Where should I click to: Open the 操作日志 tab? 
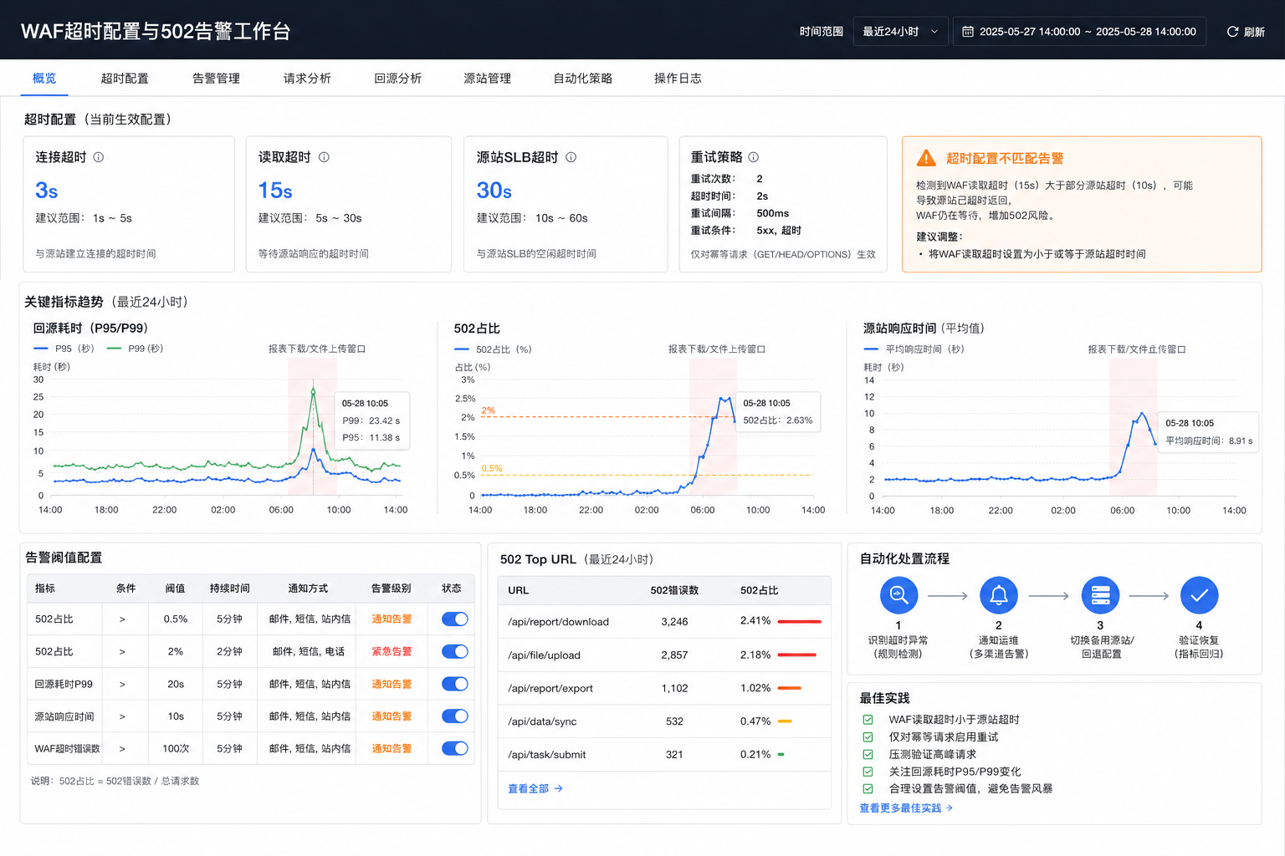[678, 78]
